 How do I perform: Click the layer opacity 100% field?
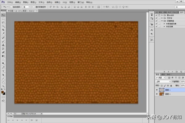[183, 81]
